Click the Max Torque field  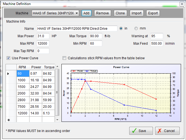click(x=96, y=36)
